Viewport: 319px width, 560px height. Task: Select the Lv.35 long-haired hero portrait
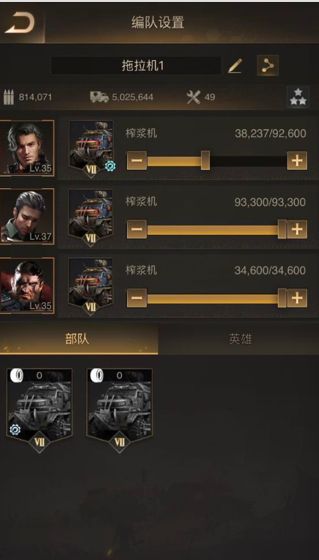(27, 148)
